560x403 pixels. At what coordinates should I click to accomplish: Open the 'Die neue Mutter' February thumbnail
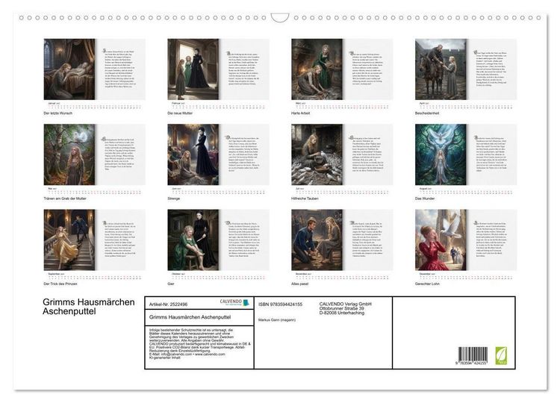[218, 69]
